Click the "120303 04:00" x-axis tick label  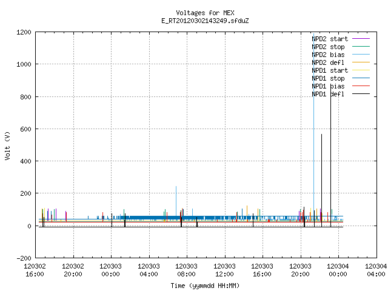149,270
